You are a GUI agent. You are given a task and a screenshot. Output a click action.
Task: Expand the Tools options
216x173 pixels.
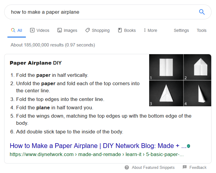click(201, 30)
